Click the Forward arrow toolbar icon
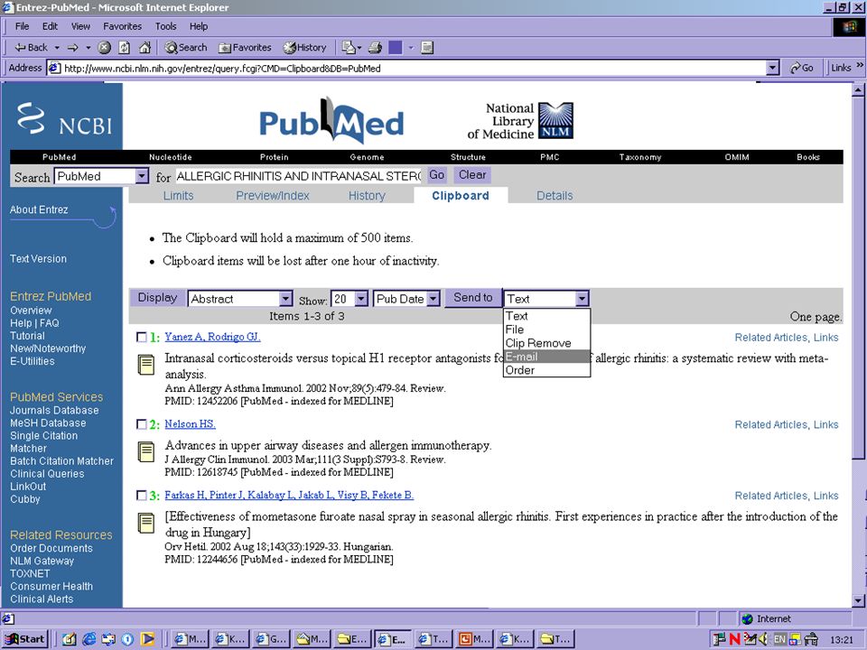The image size is (867, 650). click(73, 48)
